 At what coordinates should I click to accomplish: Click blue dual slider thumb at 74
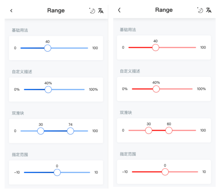(x=70, y=131)
